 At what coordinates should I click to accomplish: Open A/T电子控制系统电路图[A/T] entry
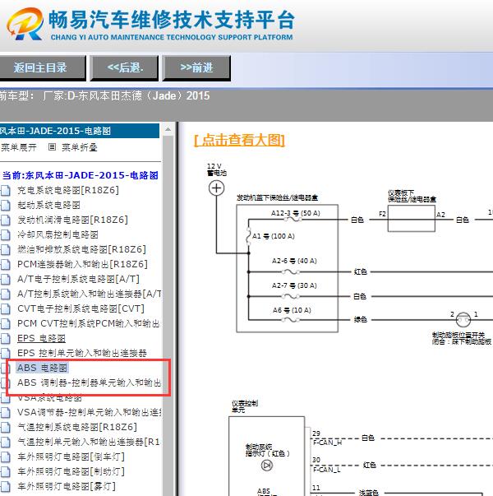pos(78,279)
